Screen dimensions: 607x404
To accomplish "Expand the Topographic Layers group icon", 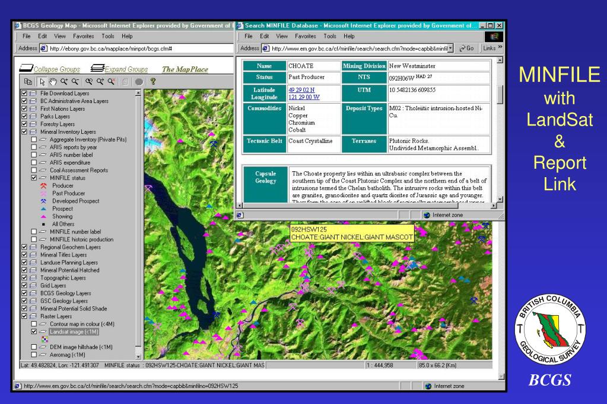I will tap(33, 278).
